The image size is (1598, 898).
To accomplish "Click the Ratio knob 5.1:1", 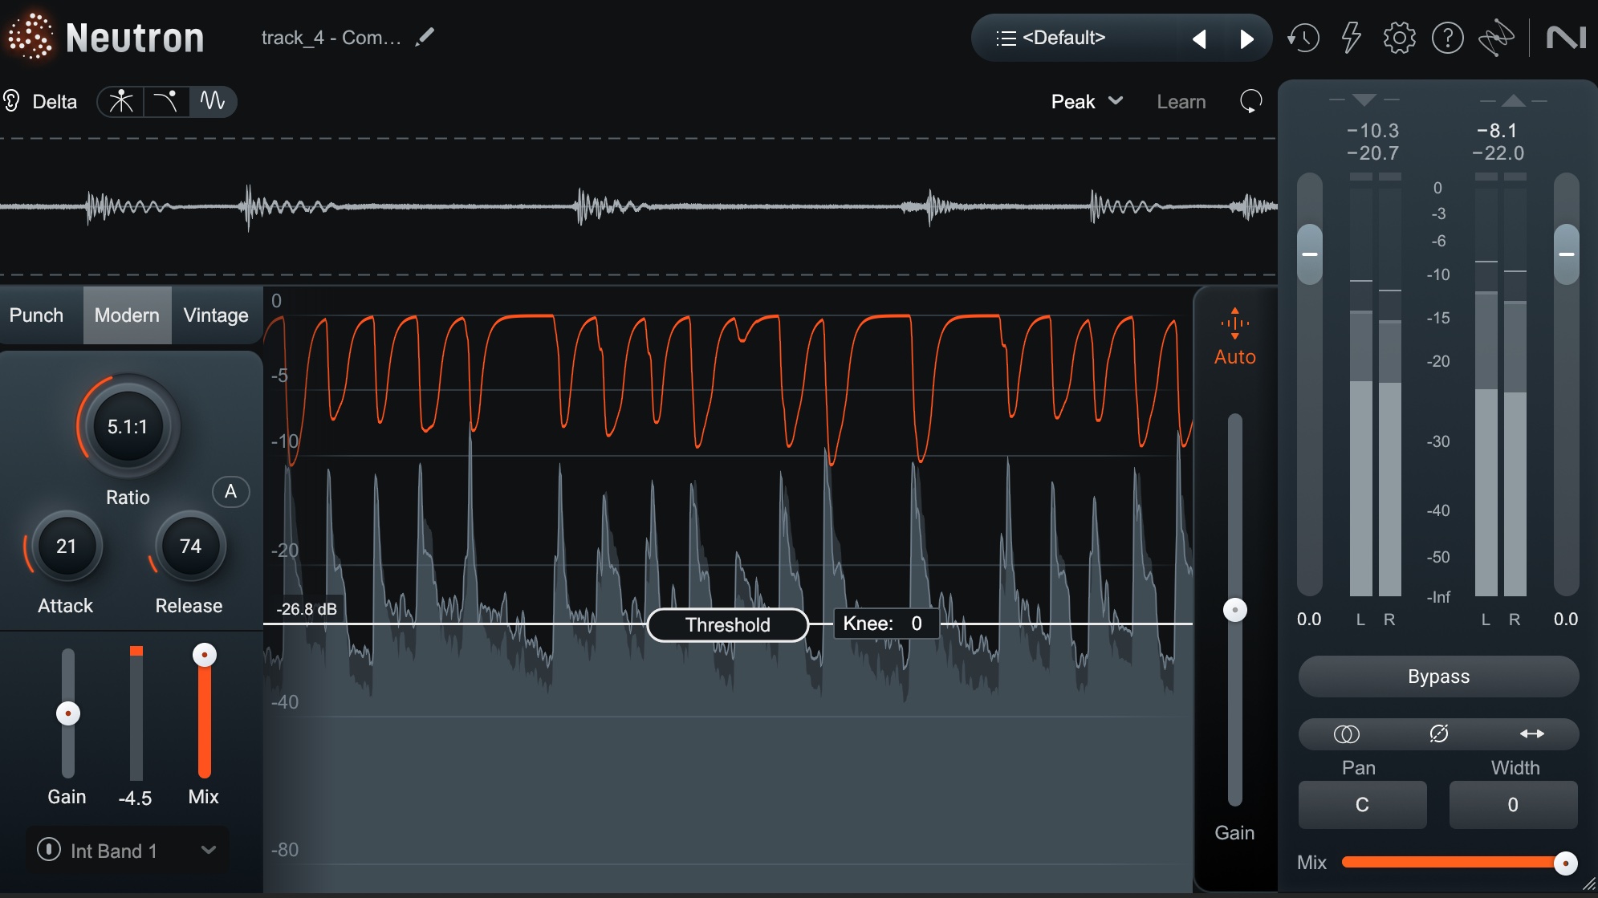I will [128, 426].
